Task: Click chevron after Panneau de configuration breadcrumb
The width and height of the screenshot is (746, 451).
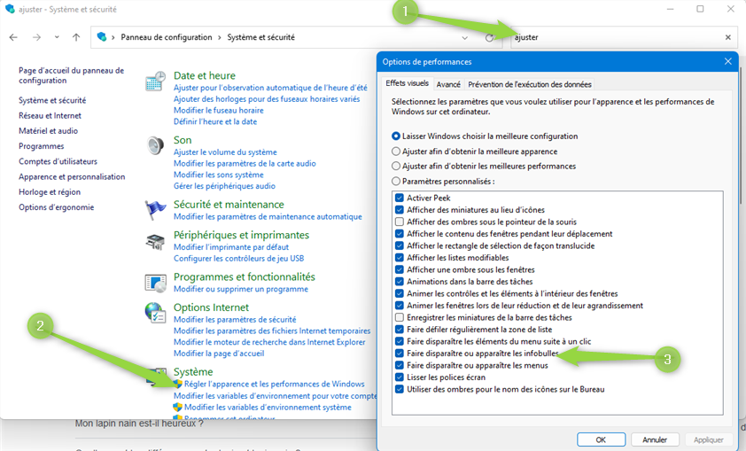Action: (220, 37)
